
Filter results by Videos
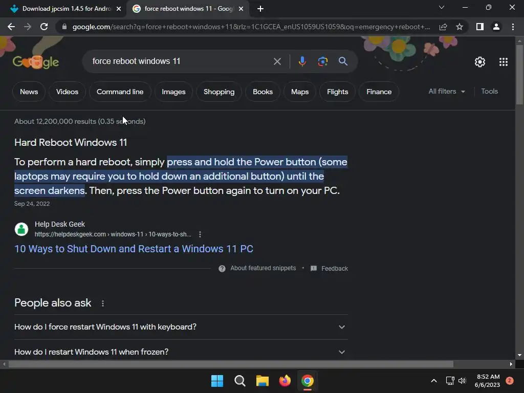point(67,92)
